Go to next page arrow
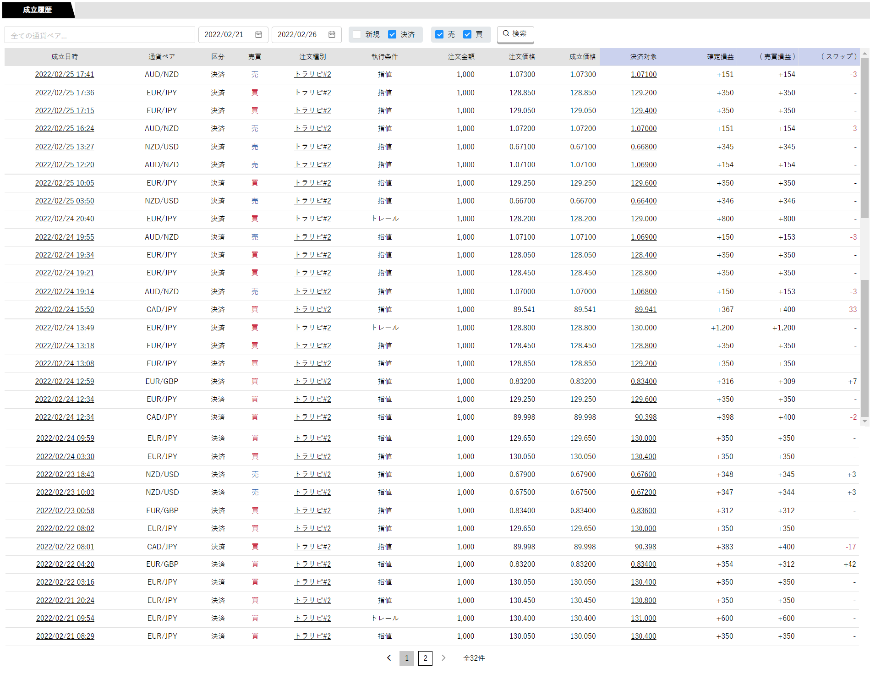The width and height of the screenshot is (870, 674). point(443,658)
